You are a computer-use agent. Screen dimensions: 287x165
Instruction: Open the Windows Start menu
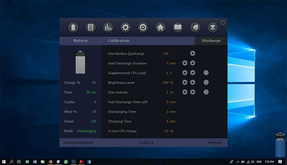point(4,162)
